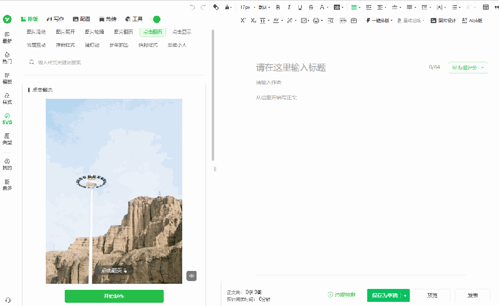Open HTML source code view
Viewport: 499px width, 306px height.
343,20
